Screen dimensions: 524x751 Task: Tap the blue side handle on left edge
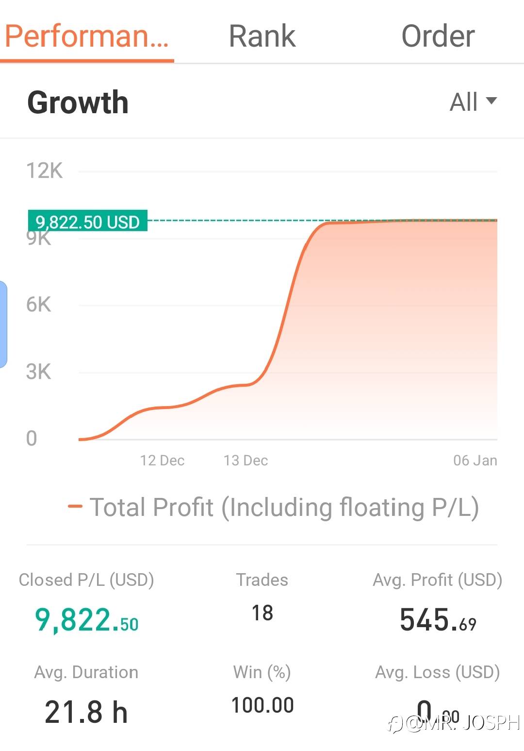tap(3, 324)
